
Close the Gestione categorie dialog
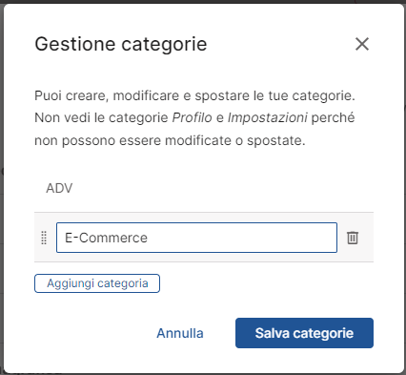362,44
